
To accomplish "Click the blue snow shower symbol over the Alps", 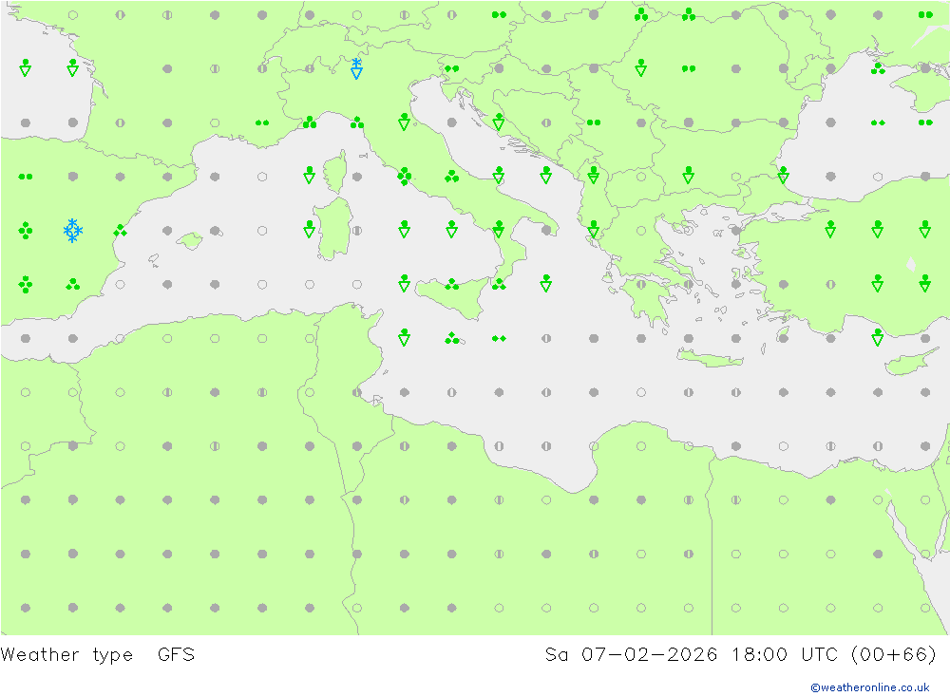I will 357,68.
